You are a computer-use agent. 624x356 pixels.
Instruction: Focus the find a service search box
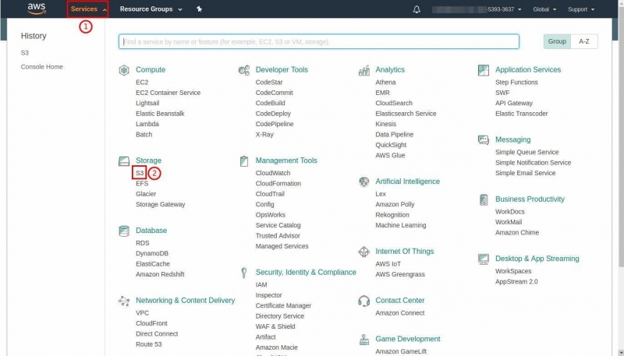click(x=319, y=41)
